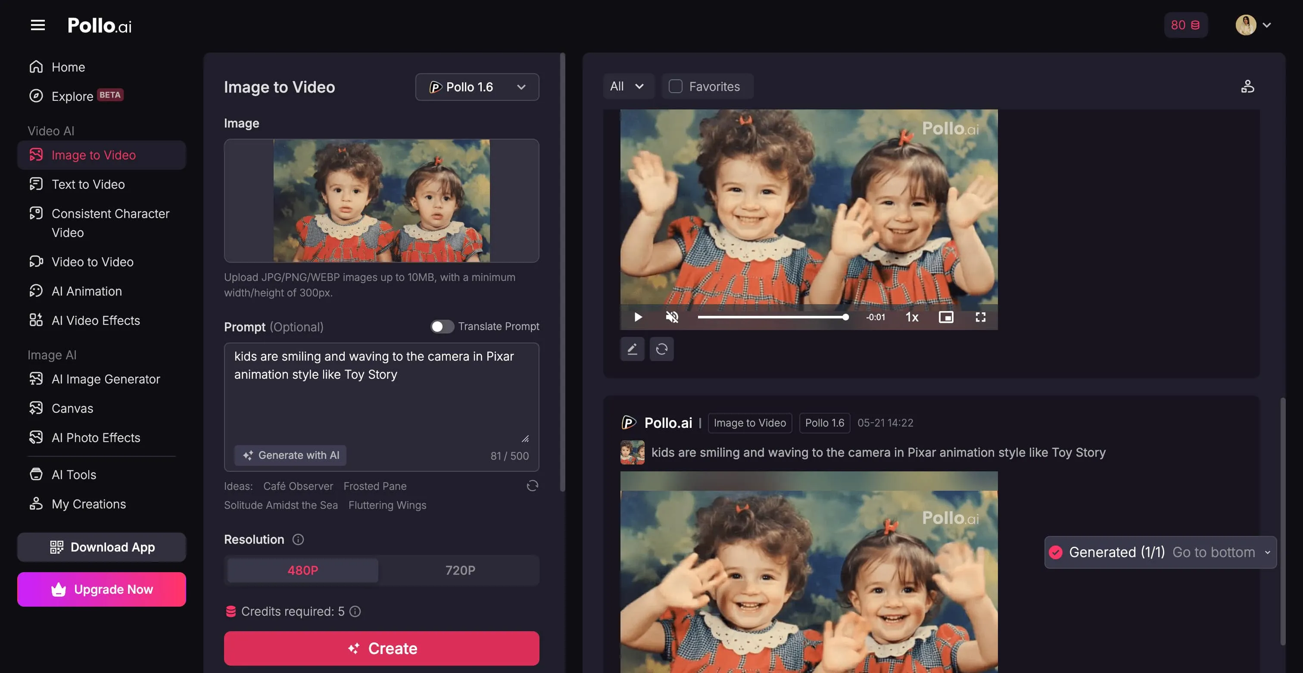This screenshot has height=673, width=1303.
Task: Enable picture-in-picture mode on video
Action: pyautogui.click(x=946, y=317)
